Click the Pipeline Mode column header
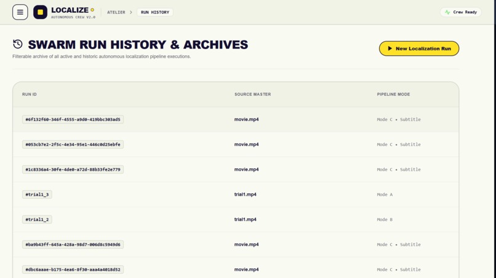The height and width of the screenshot is (278, 496). [393, 95]
